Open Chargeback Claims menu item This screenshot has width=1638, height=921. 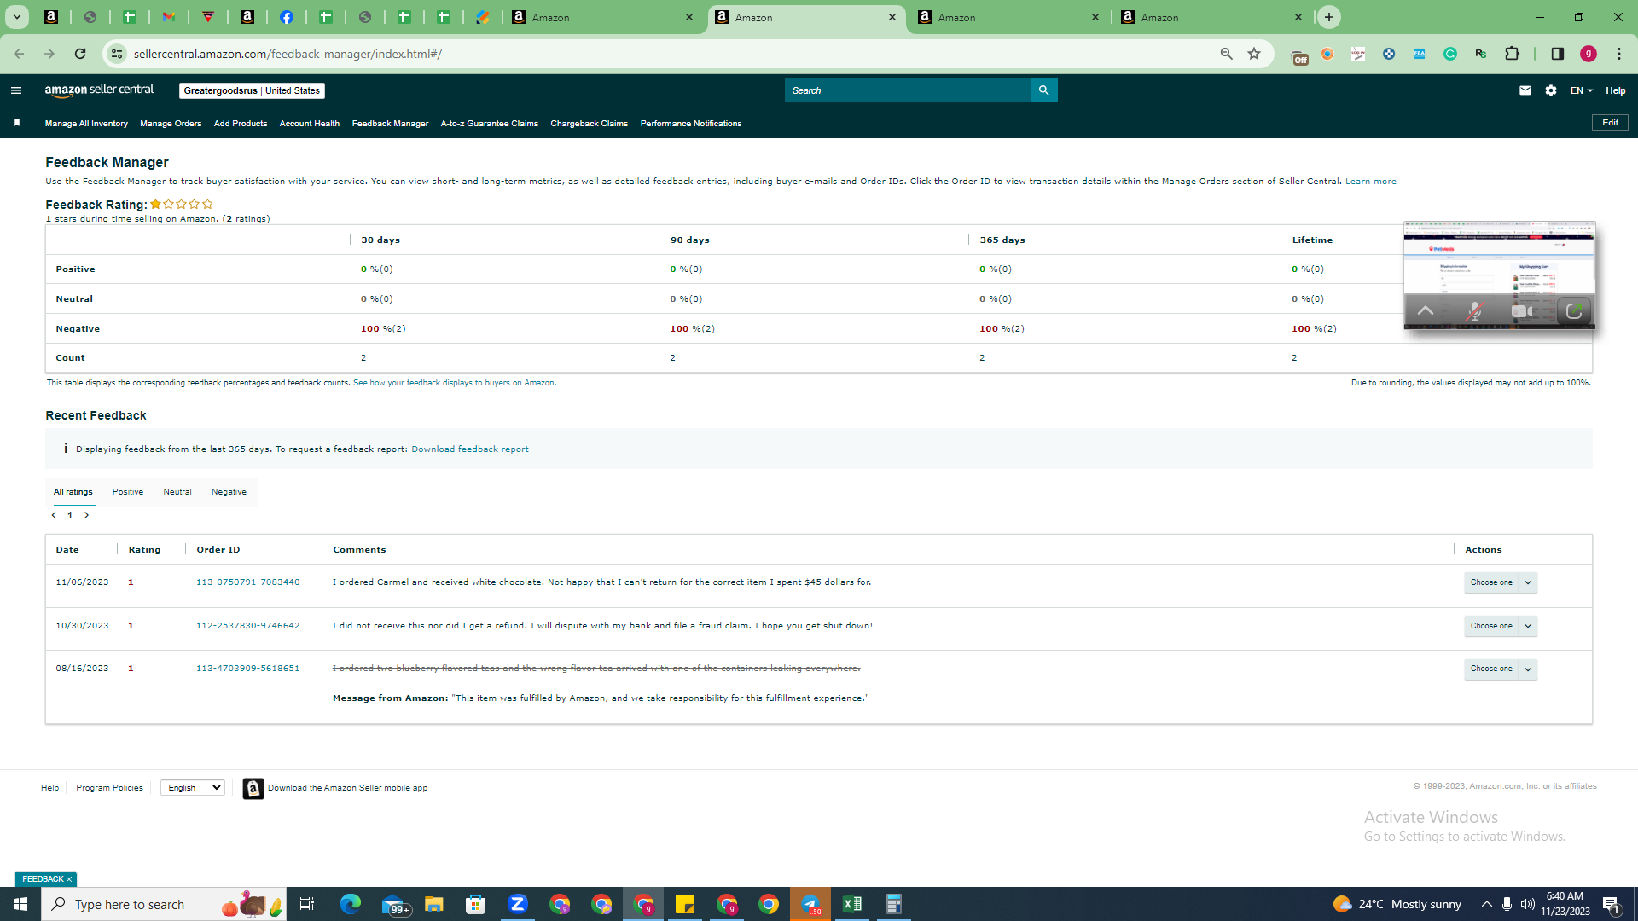pyautogui.click(x=590, y=124)
